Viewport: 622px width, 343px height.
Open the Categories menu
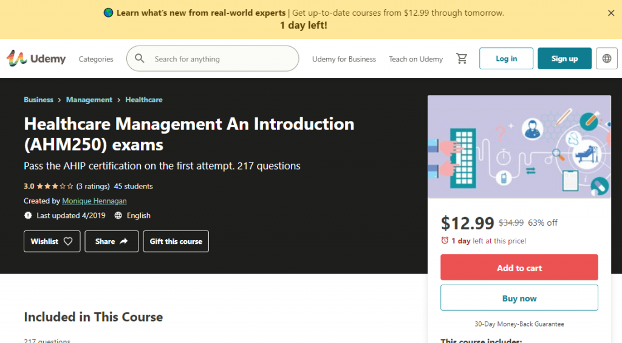96,59
